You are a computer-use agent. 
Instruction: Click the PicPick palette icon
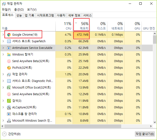click(9, 68)
